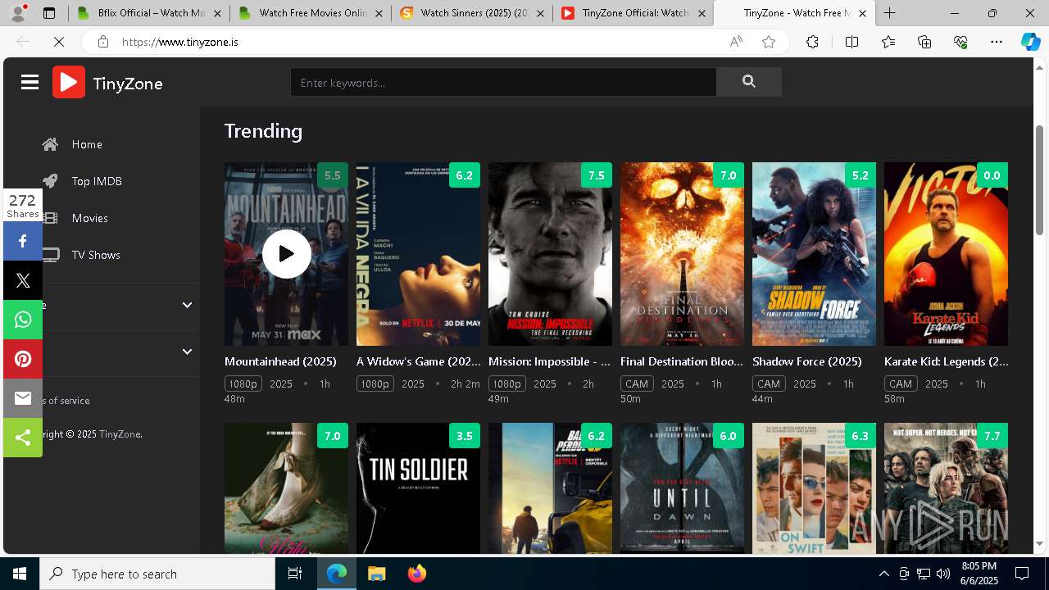Share on Facebook
Image resolution: width=1049 pixels, height=590 pixels.
click(x=23, y=241)
